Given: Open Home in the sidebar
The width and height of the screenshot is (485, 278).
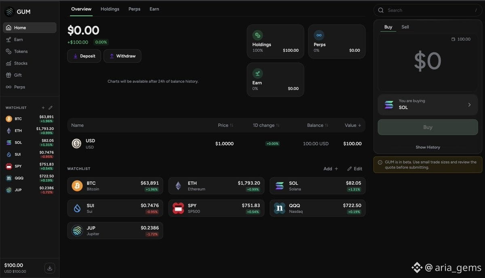Looking at the screenshot, I should point(30,28).
